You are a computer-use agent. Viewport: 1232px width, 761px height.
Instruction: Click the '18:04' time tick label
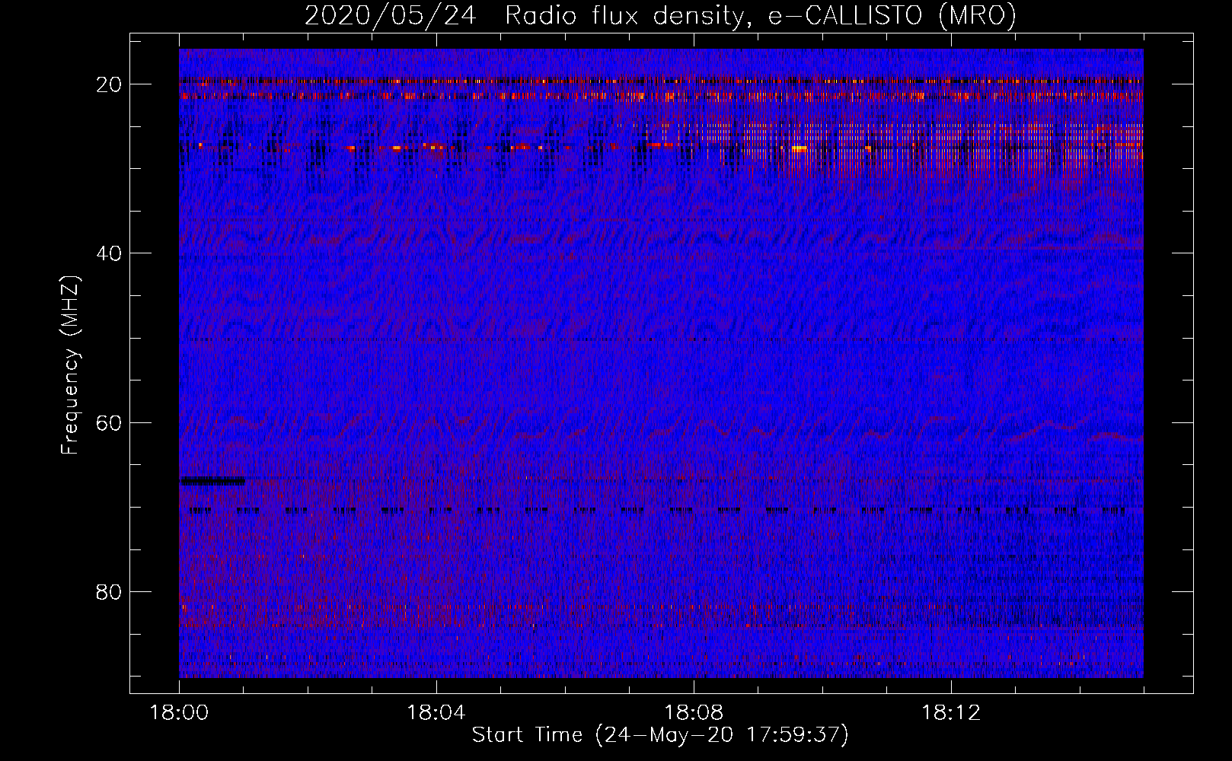click(x=436, y=713)
